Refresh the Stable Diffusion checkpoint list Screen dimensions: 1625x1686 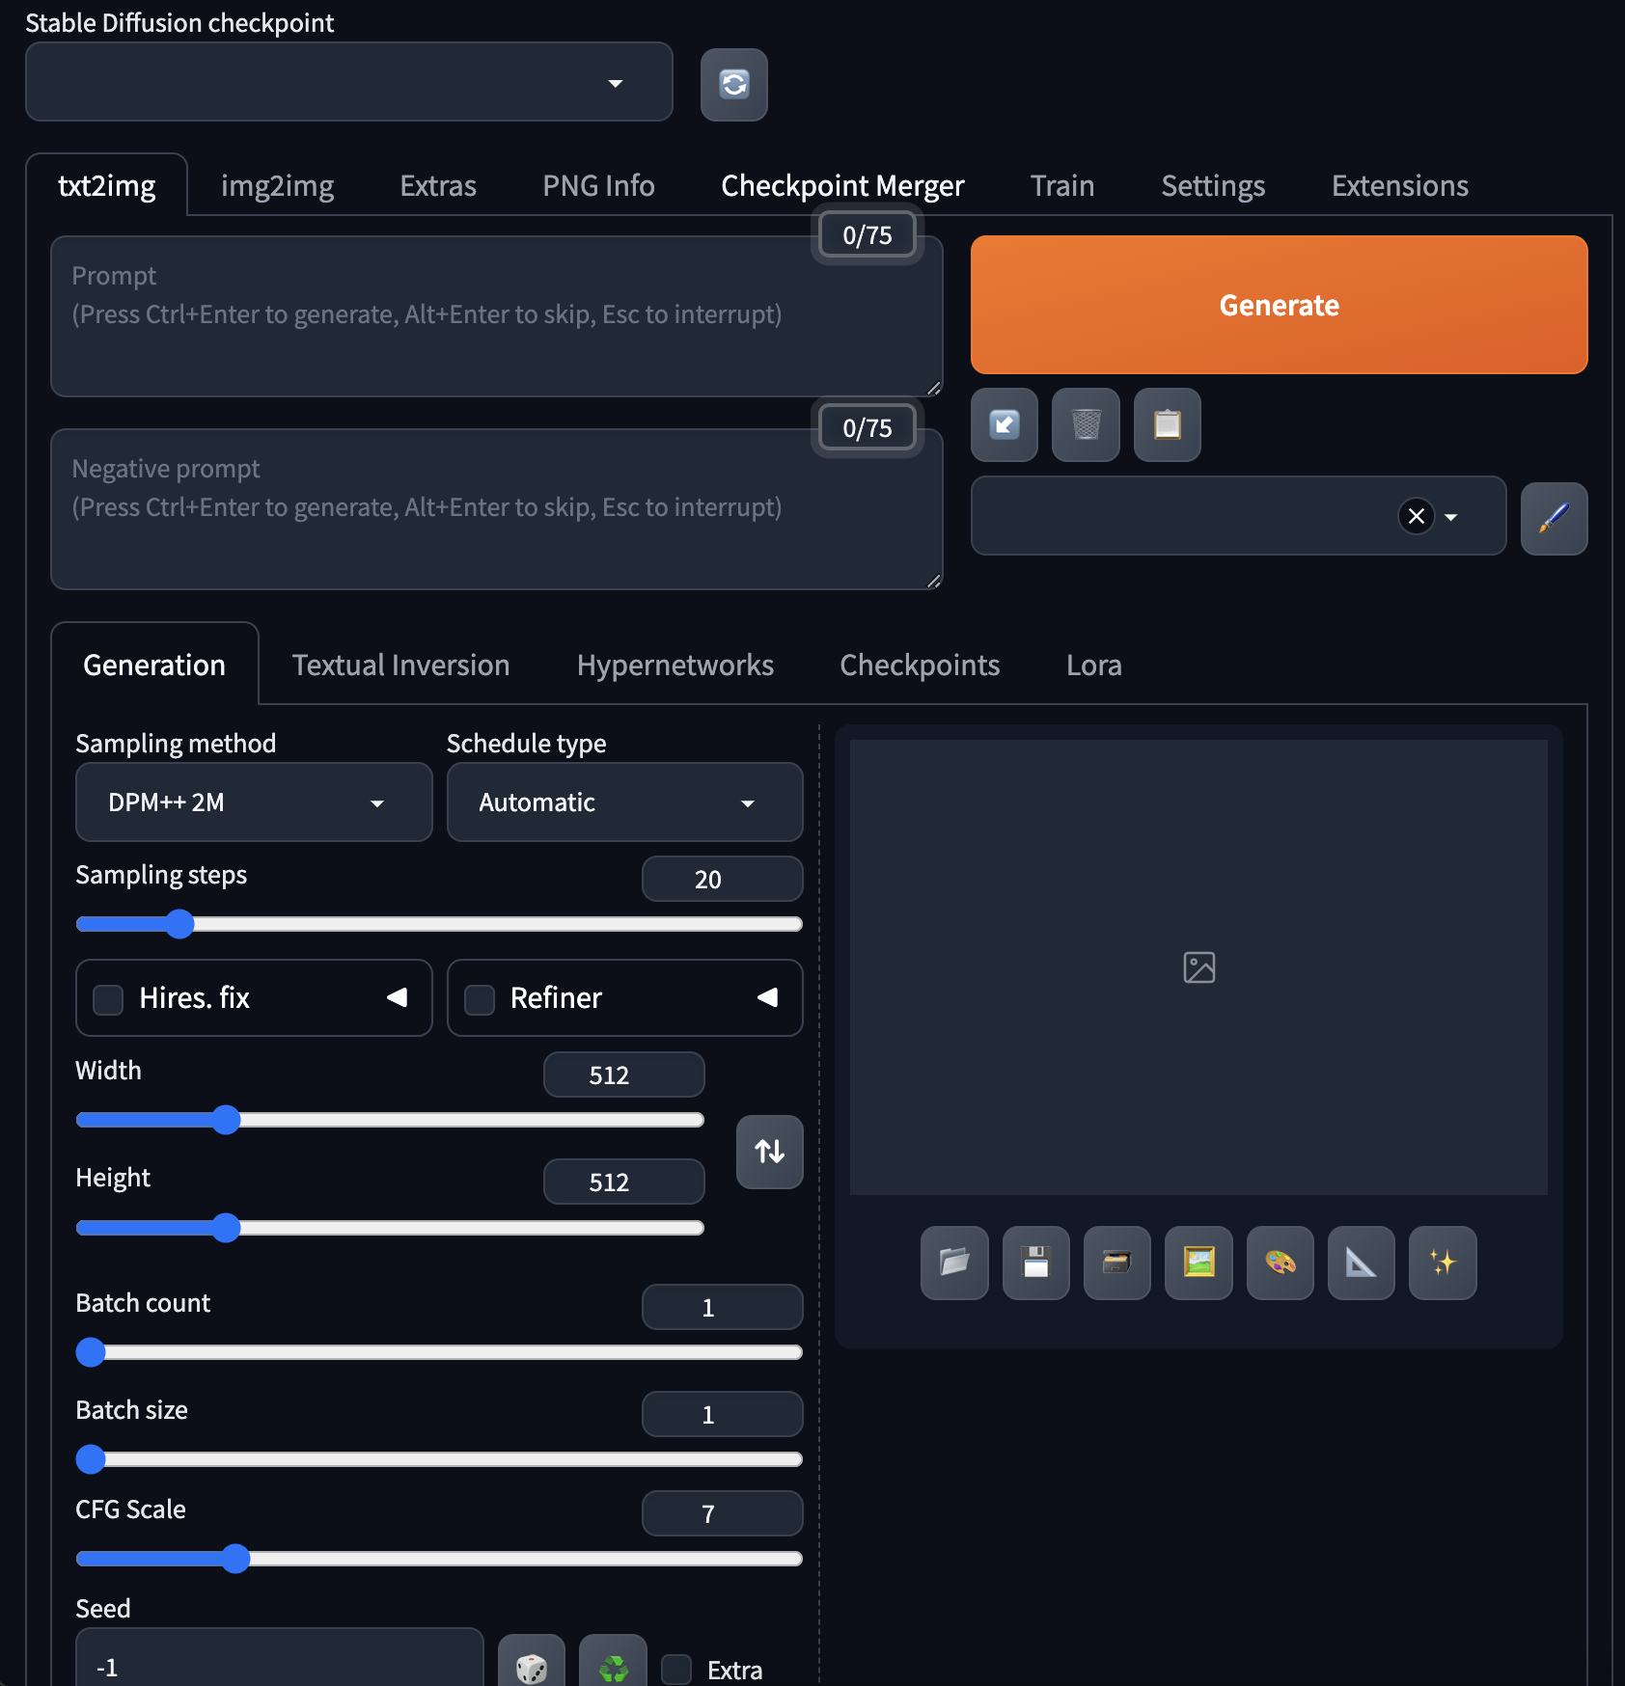[733, 85]
